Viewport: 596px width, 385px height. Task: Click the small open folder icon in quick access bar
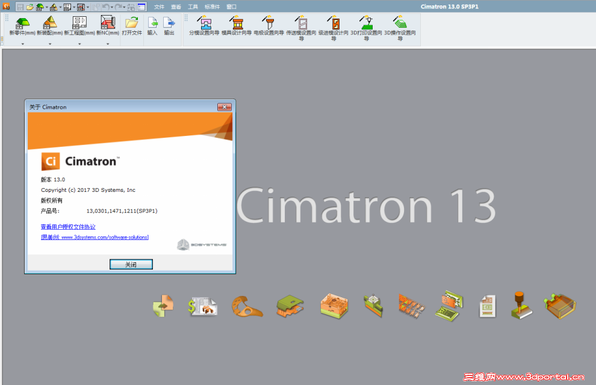tap(30, 7)
